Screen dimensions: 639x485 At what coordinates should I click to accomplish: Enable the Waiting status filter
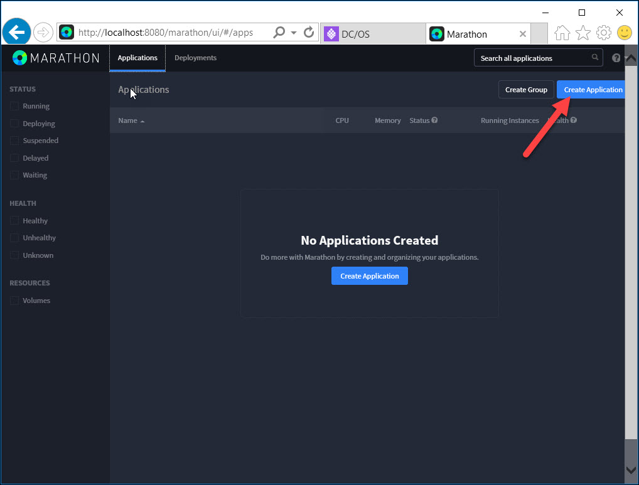click(x=14, y=175)
